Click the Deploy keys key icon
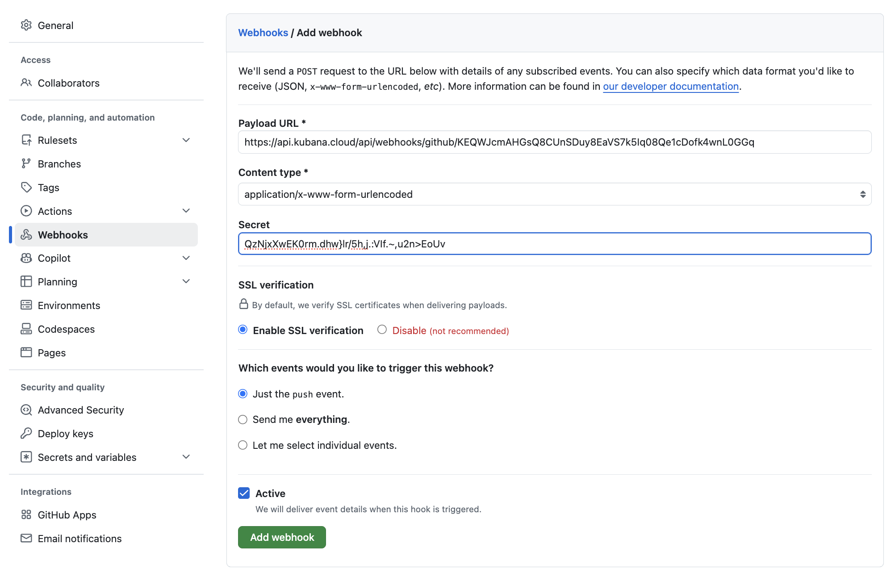Image resolution: width=895 pixels, height=577 pixels. [x=26, y=434]
